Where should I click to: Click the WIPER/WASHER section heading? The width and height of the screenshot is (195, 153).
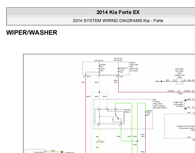pos(32,33)
